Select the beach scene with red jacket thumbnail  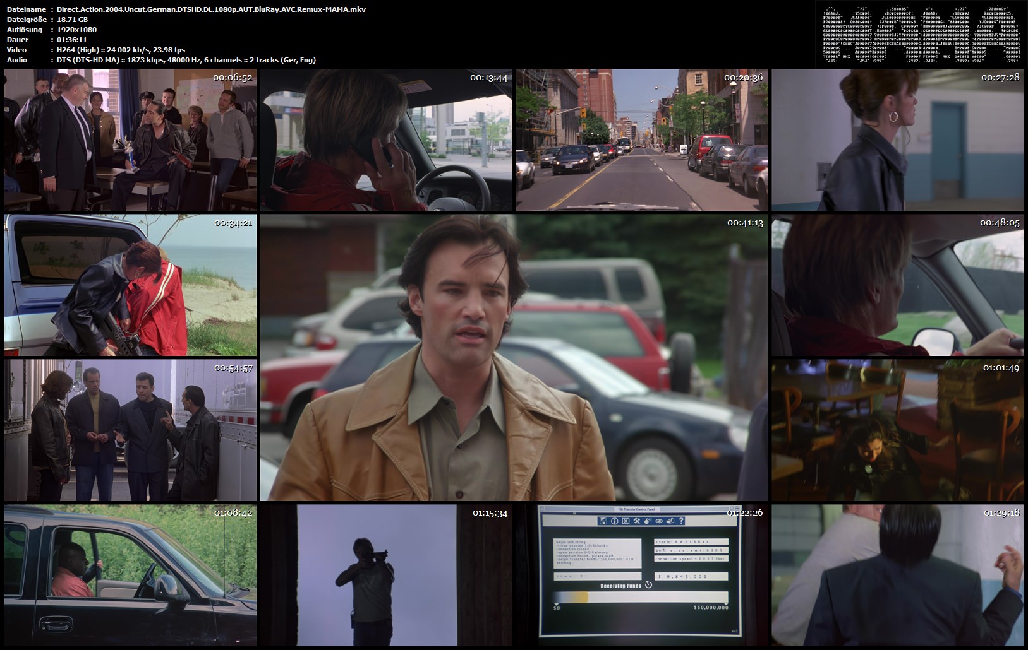click(x=130, y=285)
